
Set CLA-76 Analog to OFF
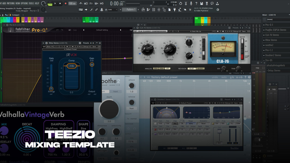click(x=168, y=68)
